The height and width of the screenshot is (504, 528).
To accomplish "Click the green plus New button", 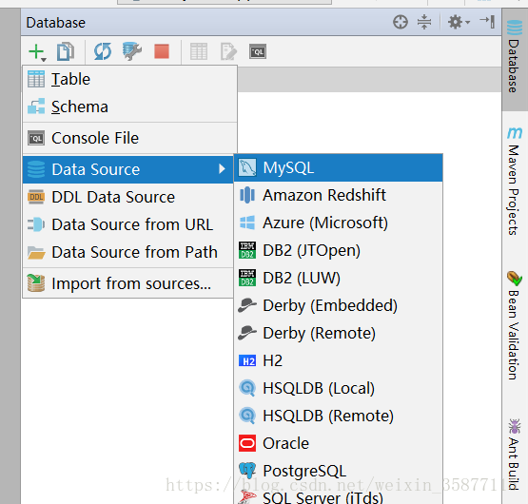I will [x=36, y=51].
